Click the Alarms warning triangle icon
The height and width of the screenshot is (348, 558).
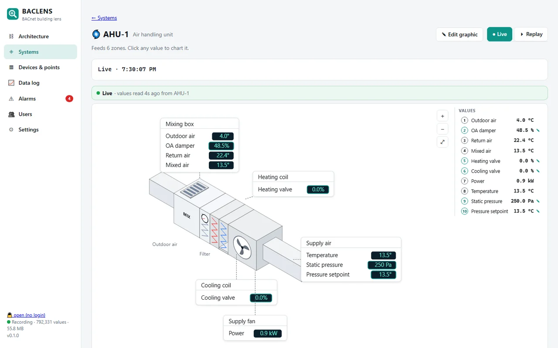[x=11, y=99]
